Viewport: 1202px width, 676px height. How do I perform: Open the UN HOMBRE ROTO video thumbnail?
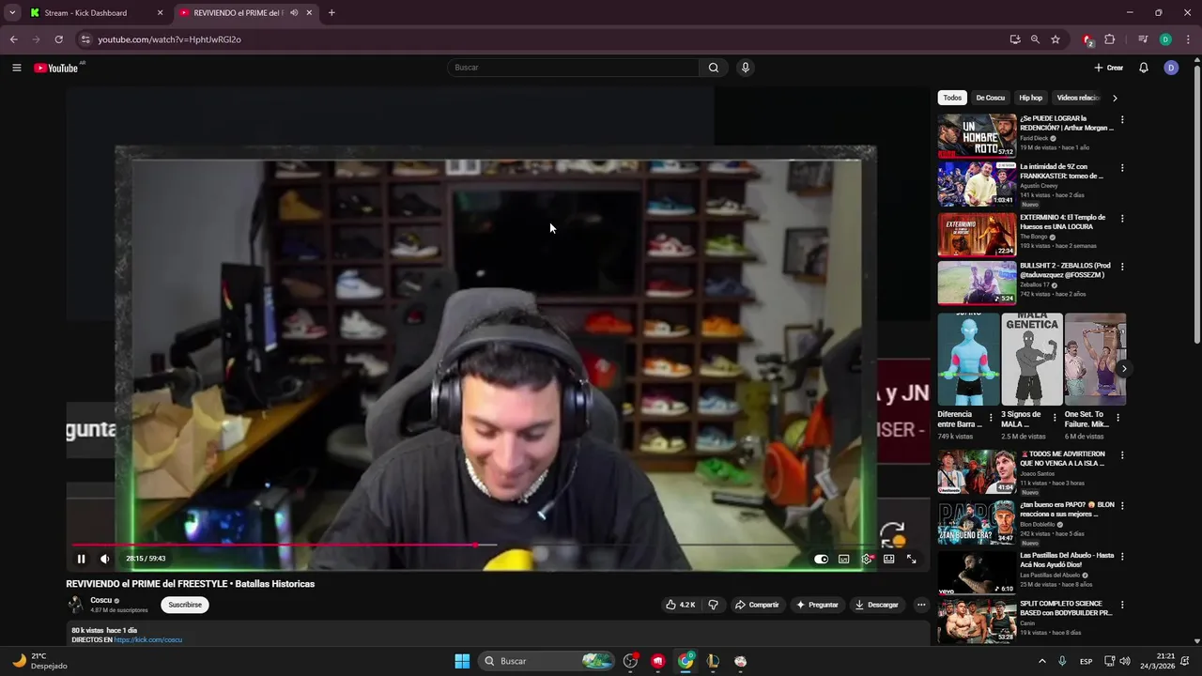tap(977, 136)
